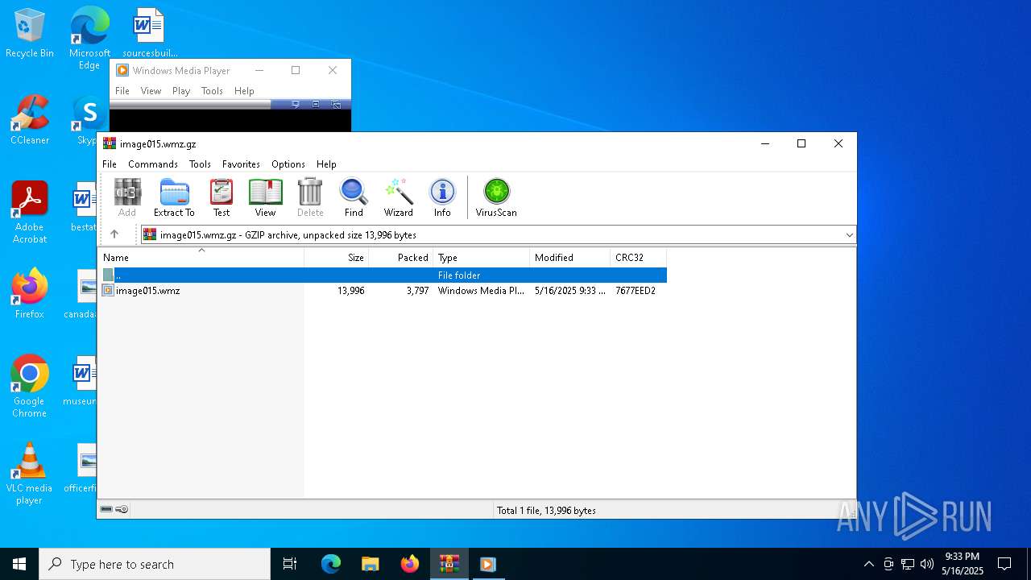The width and height of the screenshot is (1031, 580).
Task: Click in the Type here to search box
Action: tap(155, 564)
